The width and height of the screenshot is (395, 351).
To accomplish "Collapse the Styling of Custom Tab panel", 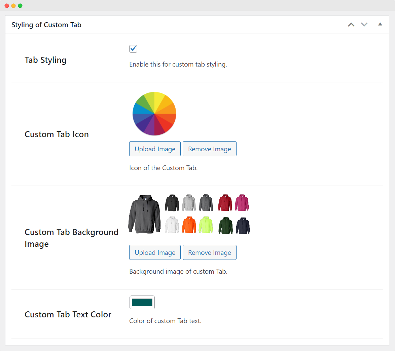I will pyautogui.click(x=380, y=24).
